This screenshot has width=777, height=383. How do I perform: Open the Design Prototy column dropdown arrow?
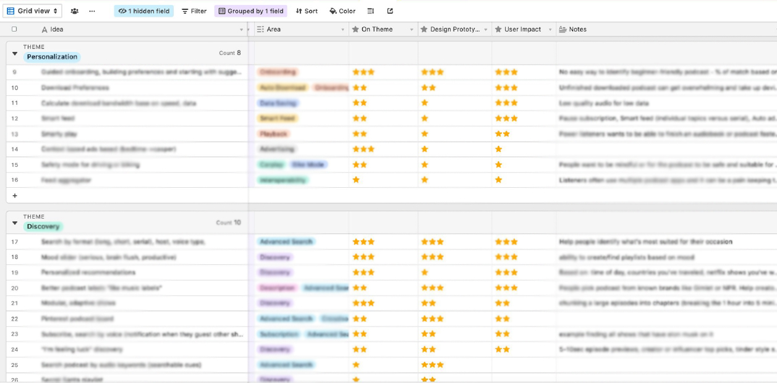tap(486, 30)
